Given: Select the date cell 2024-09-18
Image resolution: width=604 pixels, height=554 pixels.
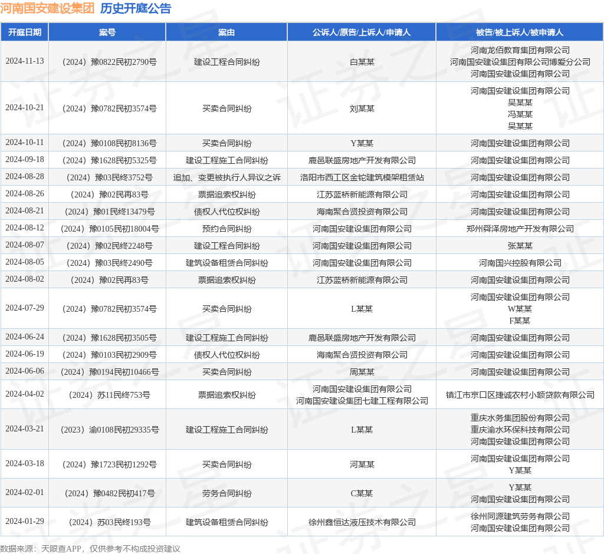Looking at the screenshot, I should tap(25, 159).
